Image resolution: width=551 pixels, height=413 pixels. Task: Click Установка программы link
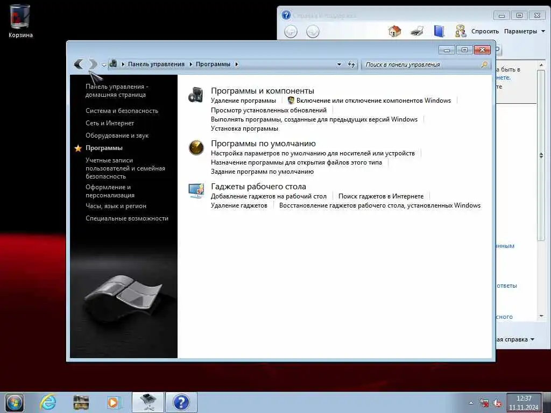coord(244,129)
